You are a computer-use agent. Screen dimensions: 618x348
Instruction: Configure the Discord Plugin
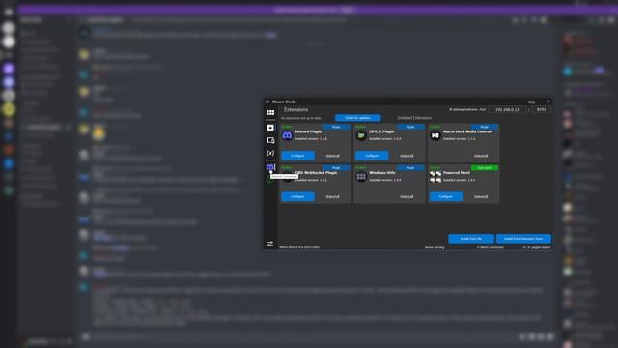point(297,156)
